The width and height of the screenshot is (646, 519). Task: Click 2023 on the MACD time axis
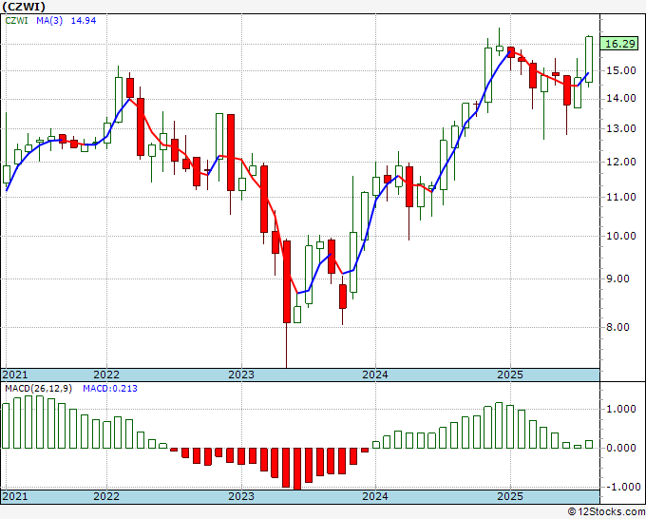click(x=241, y=496)
